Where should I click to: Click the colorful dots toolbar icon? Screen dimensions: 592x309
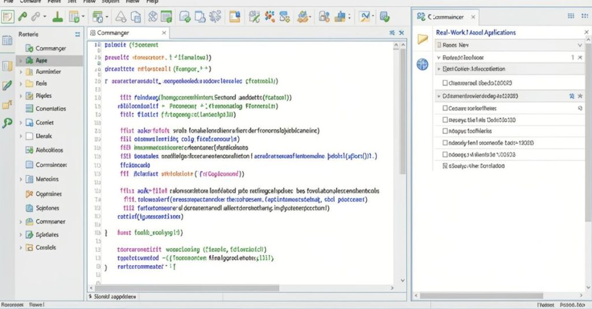click(x=269, y=17)
